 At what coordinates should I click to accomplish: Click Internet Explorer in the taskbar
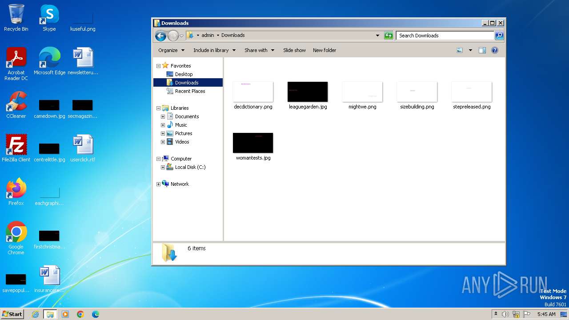click(36, 314)
